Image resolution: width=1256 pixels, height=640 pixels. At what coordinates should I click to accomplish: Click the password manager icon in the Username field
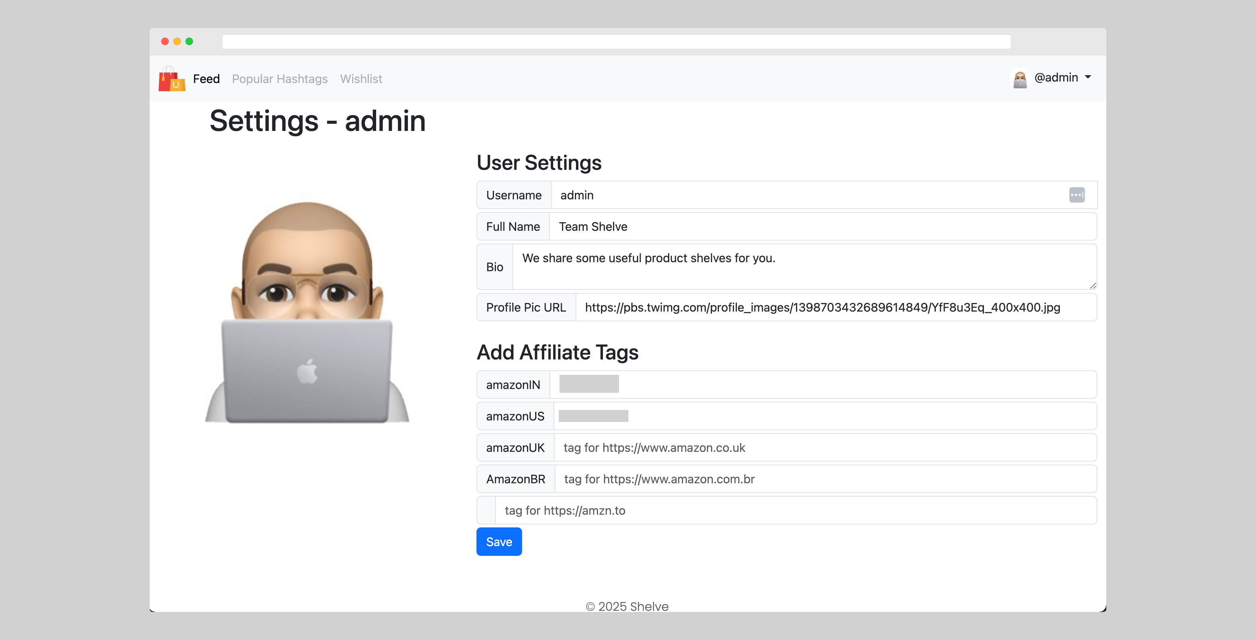pos(1077,195)
